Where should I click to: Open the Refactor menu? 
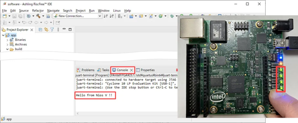tap(38, 11)
